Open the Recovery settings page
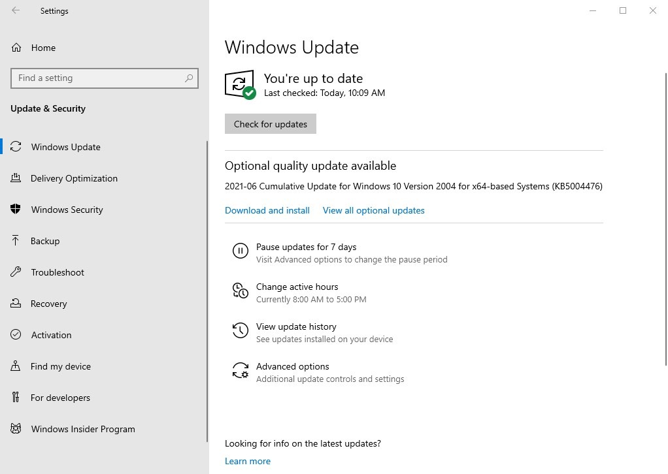The image size is (668, 474). tap(103, 304)
